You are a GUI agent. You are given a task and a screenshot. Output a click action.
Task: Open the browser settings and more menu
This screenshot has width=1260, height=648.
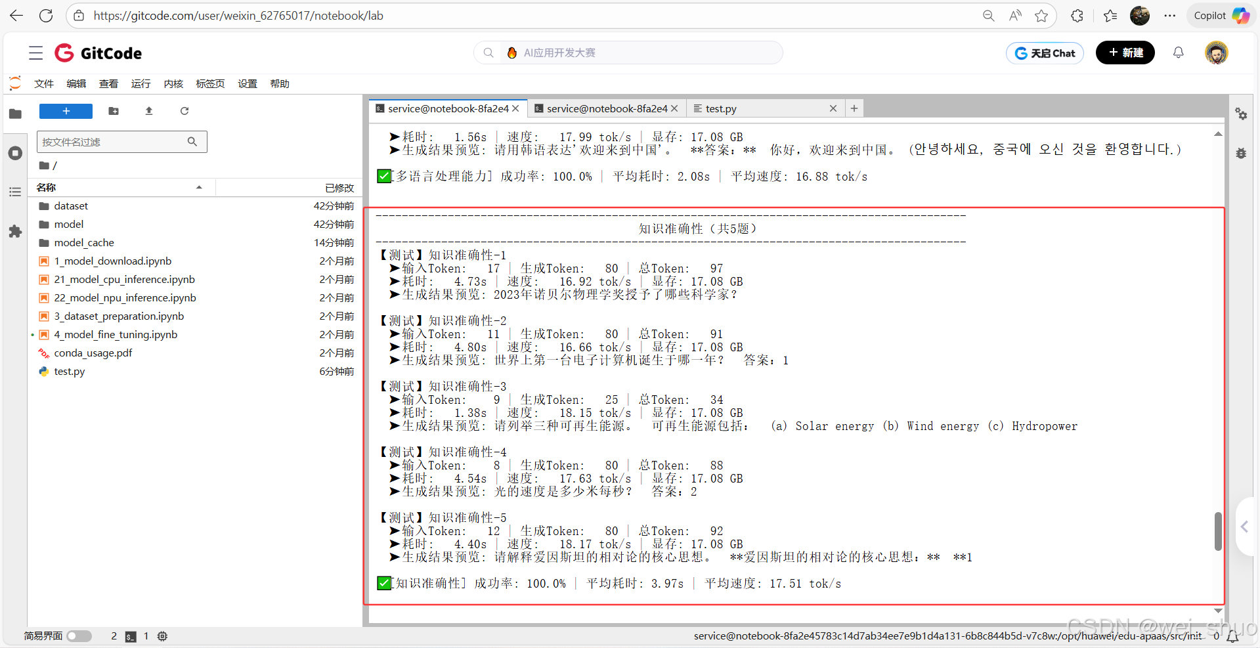click(x=1170, y=16)
